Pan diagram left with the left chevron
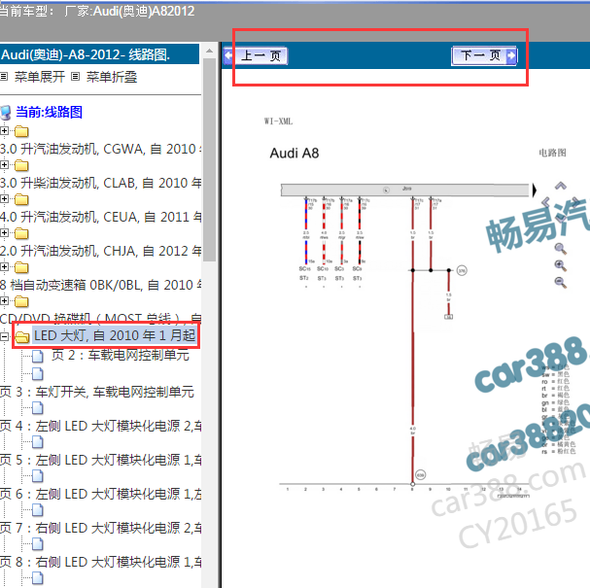The image size is (590, 588). 546,202
